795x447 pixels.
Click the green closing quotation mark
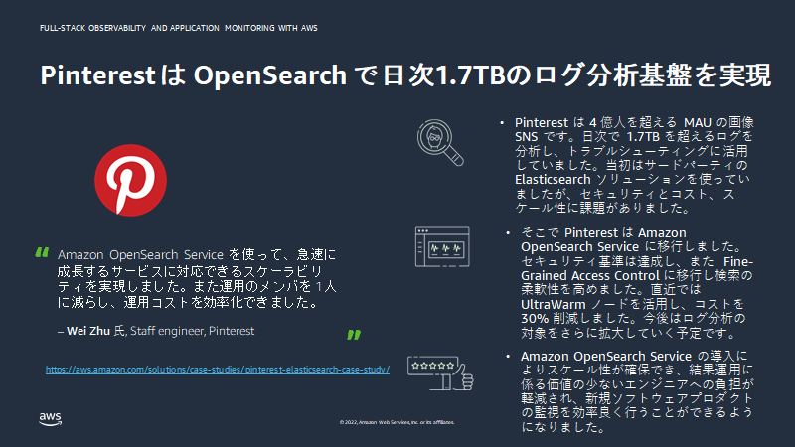coord(354,335)
